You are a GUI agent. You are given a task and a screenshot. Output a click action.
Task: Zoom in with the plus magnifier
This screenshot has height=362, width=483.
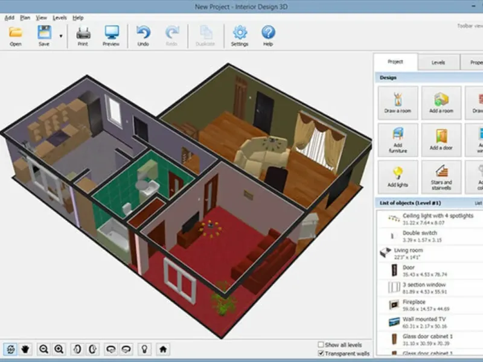tap(59, 349)
